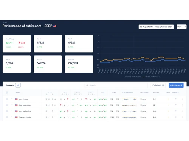
Task: Open the comment icon for best serp tracker
Action: pyautogui.click(x=175, y=105)
